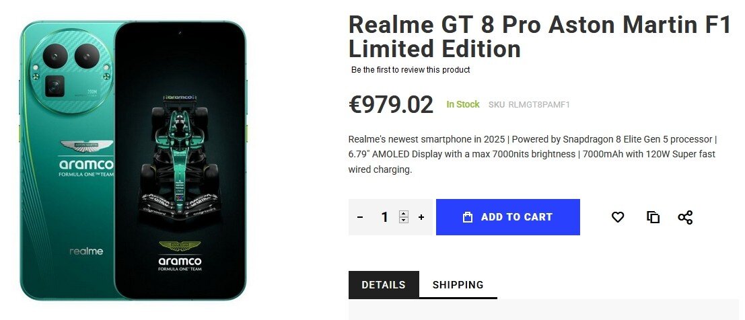The width and height of the screenshot is (745, 320).
Task: Click the realme logo on the phone back
Action: pos(87,251)
